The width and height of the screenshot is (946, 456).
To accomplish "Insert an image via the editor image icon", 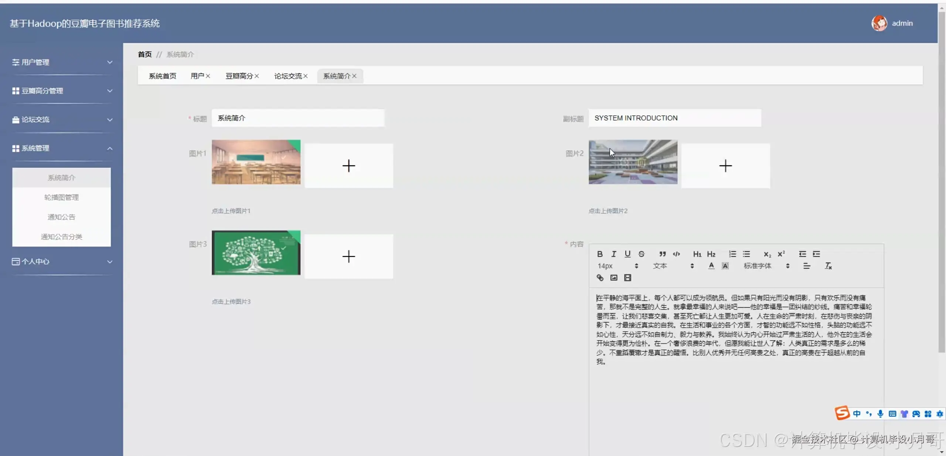I will point(613,278).
